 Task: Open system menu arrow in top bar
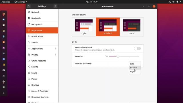point(180,2)
